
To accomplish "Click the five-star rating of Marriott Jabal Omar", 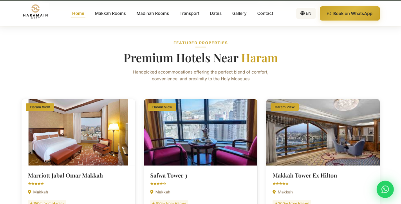I will coord(36,184).
